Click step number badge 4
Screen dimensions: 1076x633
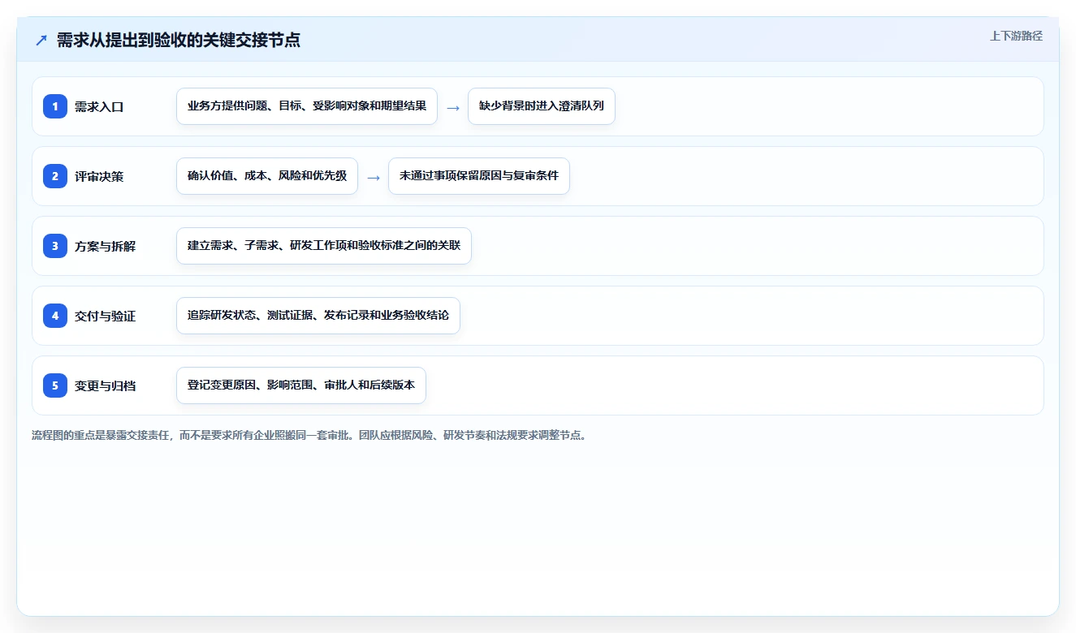pyautogui.click(x=55, y=316)
